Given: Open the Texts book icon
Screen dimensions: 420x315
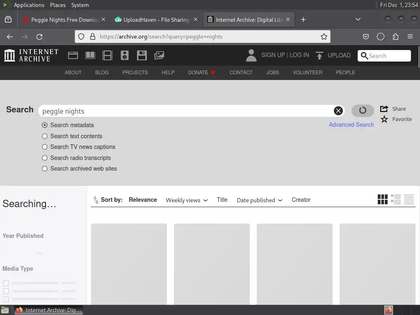Looking at the screenshot, I should pos(90,55).
